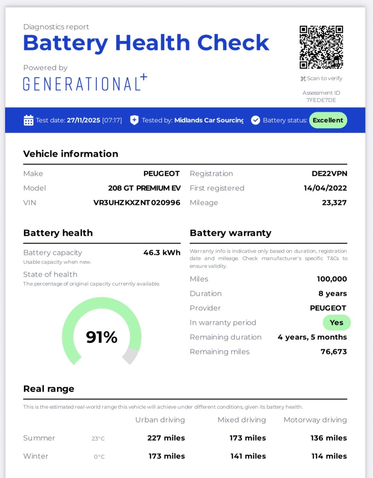Click the shield icon beside Tested by

134,120
